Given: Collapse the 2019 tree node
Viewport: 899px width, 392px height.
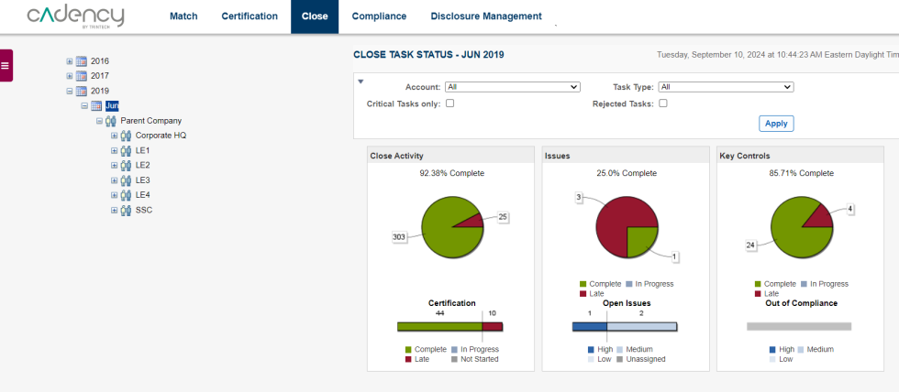Looking at the screenshot, I should click(x=69, y=92).
